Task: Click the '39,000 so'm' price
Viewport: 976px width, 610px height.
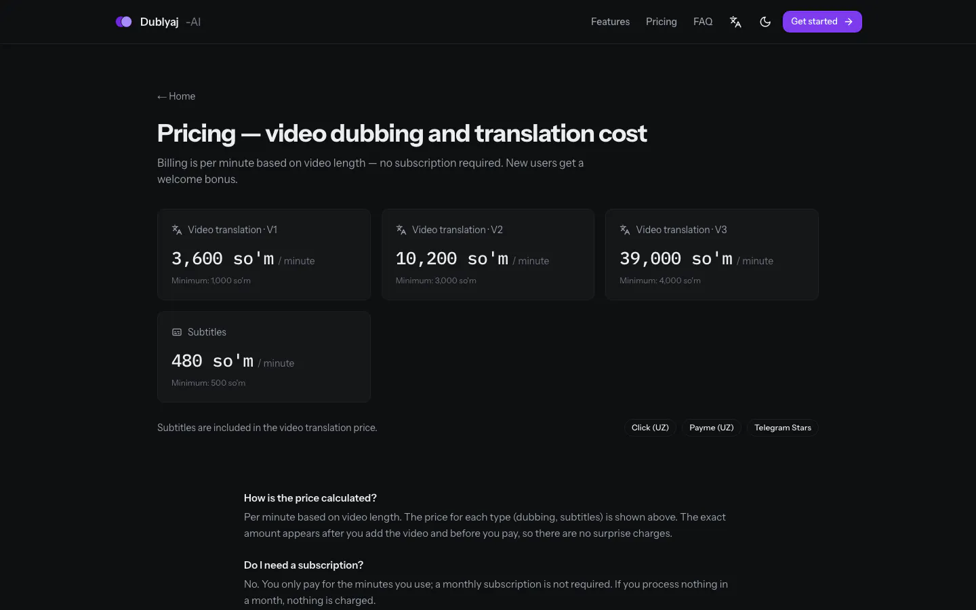Action: [676, 259]
